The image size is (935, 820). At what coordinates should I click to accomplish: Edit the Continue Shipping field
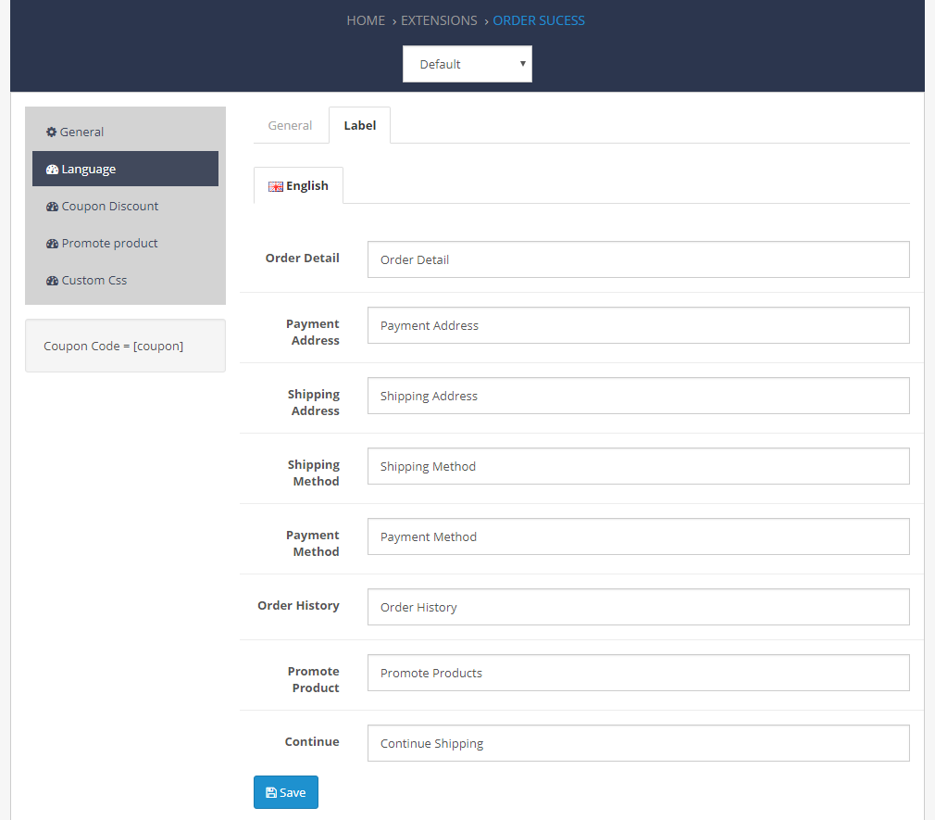coord(638,743)
